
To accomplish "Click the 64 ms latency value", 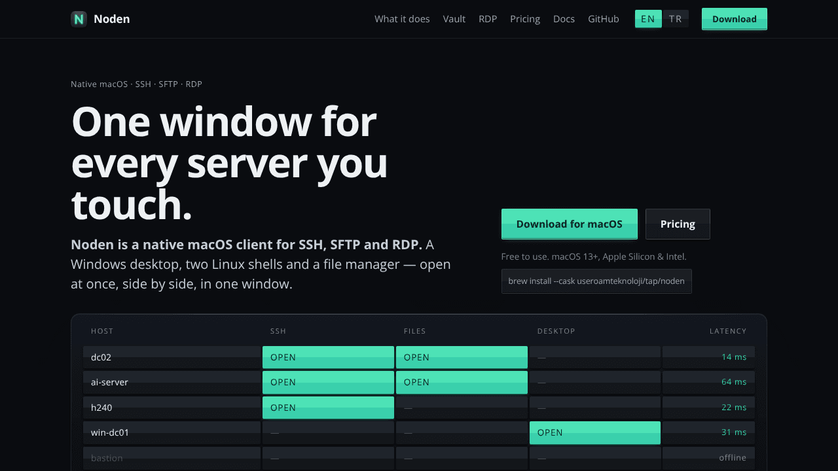I will click(x=734, y=382).
